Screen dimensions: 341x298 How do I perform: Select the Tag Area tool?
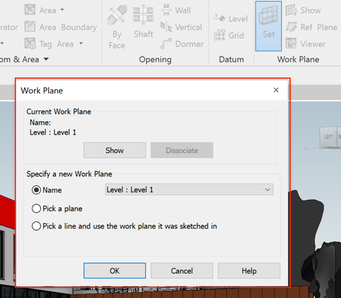pyautogui.click(x=49, y=44)
